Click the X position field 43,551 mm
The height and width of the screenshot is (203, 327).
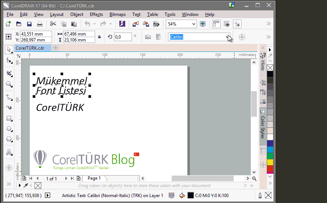pos(36,34)
